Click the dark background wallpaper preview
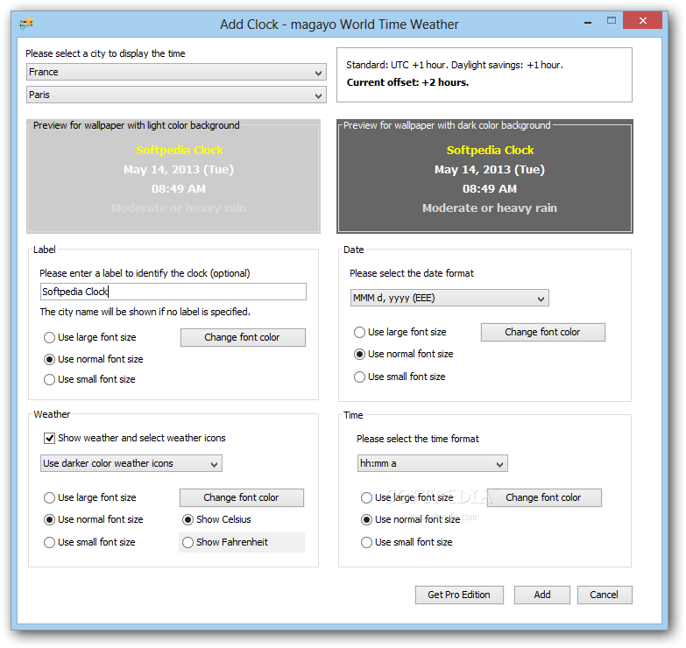 pyautogui.click(x=484, y=176)
